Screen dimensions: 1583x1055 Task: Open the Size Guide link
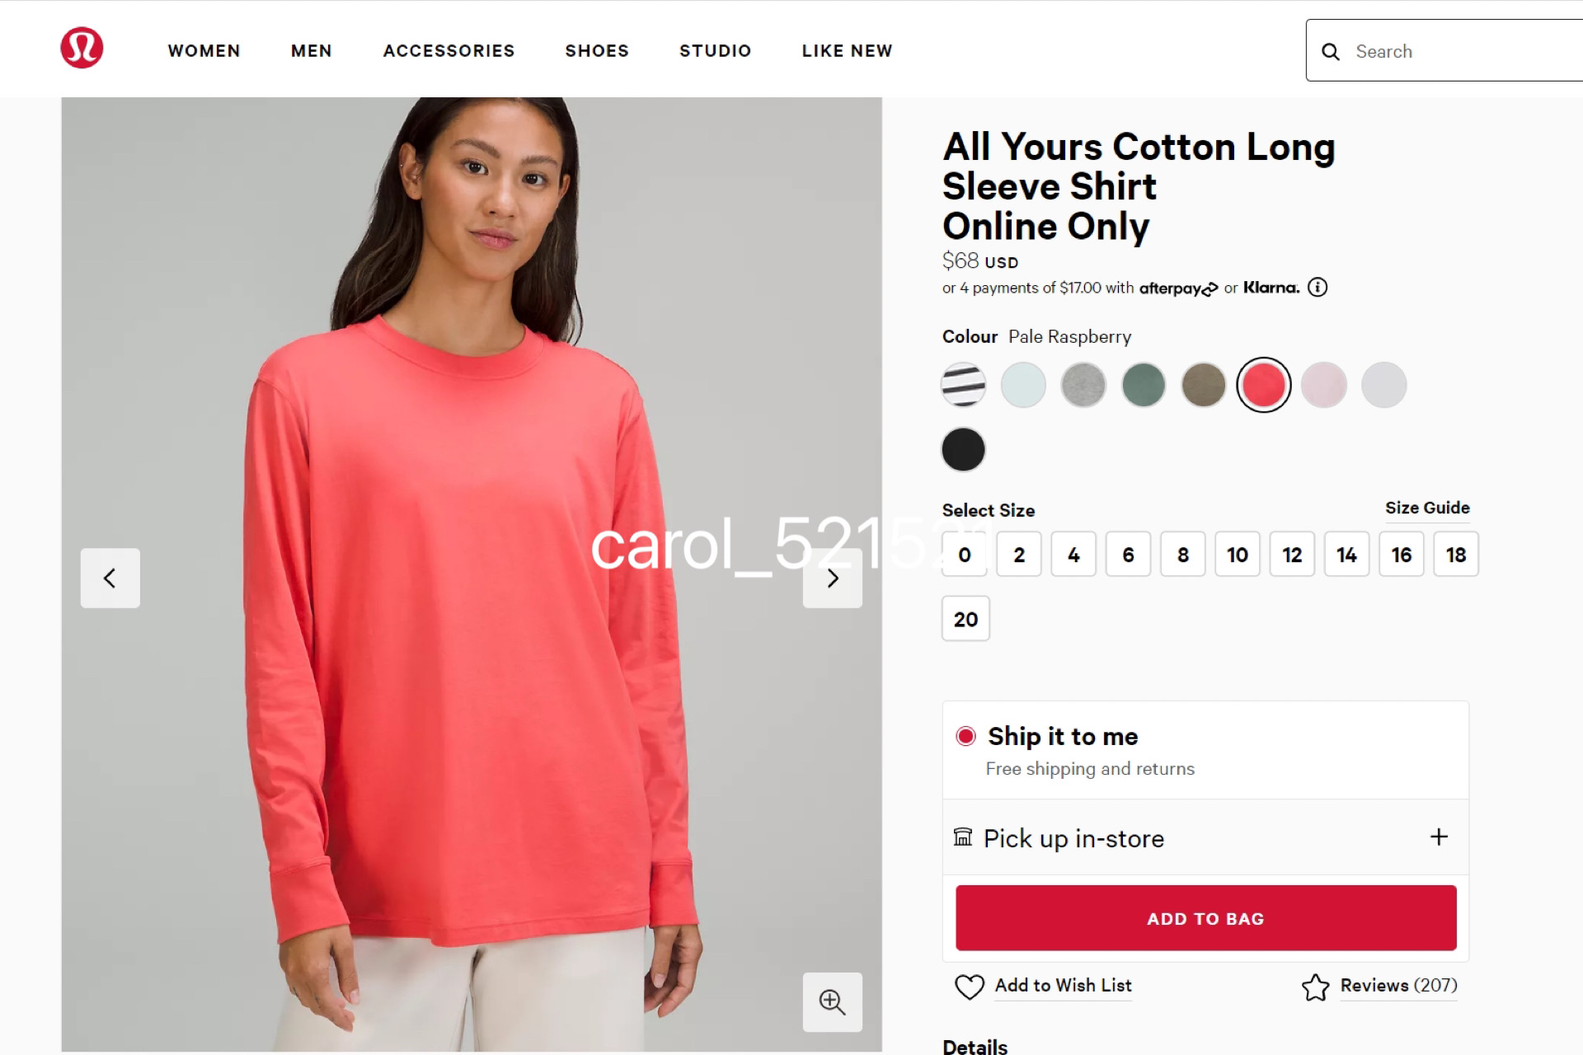coord(1427,508)
